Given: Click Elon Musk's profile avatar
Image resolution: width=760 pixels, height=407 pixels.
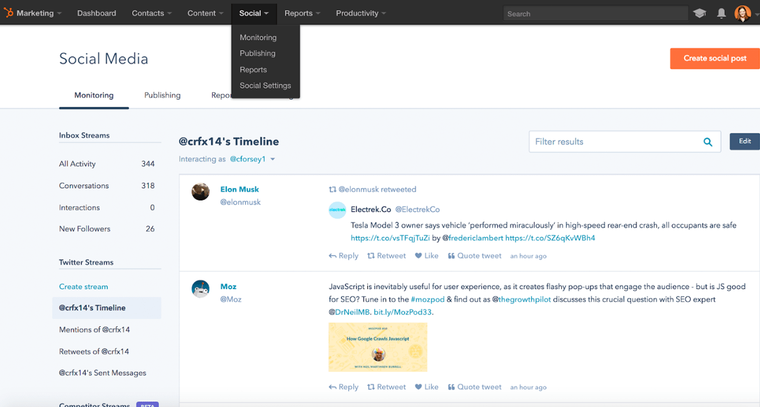Looking at the screenshot, I should (x=201, y=191).
